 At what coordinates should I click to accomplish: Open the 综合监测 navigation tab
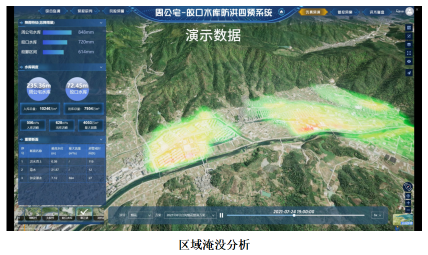point(52,11)
